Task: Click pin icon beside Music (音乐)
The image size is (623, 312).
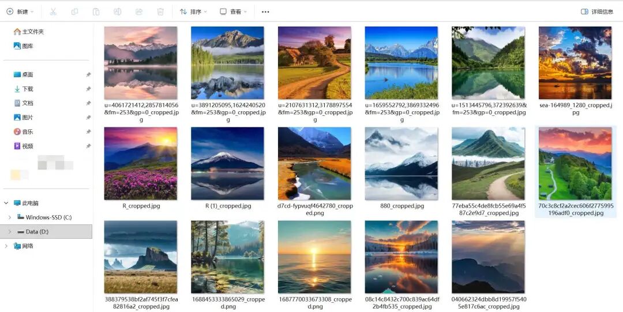Action: click(x=88, y=132)
